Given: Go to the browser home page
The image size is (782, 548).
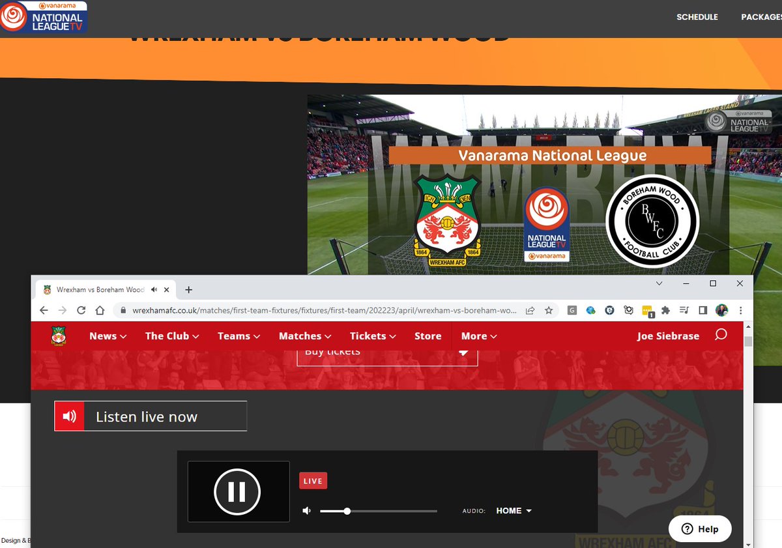Looking at the screenshot, I should click(x=100, y=311).
